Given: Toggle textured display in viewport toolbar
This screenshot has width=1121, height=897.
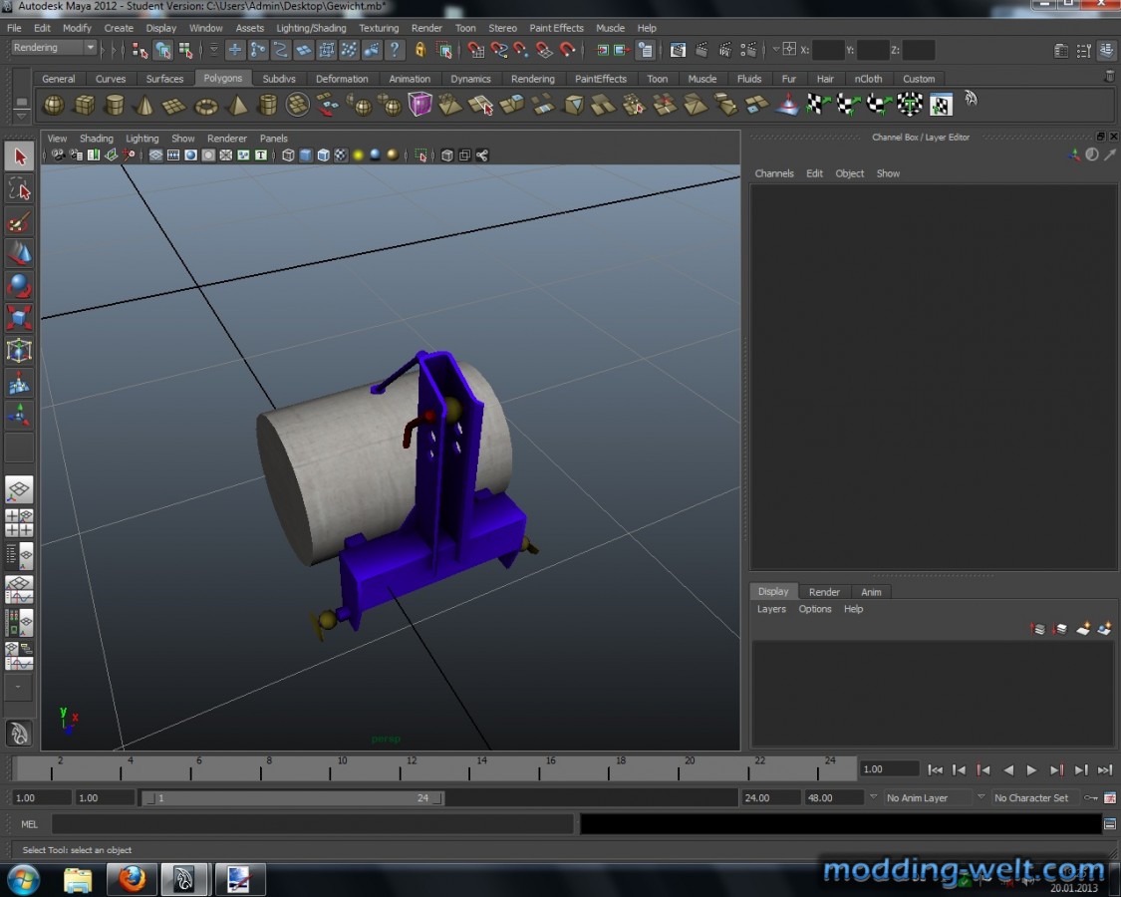Looking at the screenshot, I should pyautogui.click(x=341, y=155).
